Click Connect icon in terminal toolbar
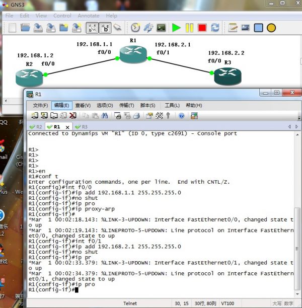Screen dimensions: 302x308 (35, 116)
